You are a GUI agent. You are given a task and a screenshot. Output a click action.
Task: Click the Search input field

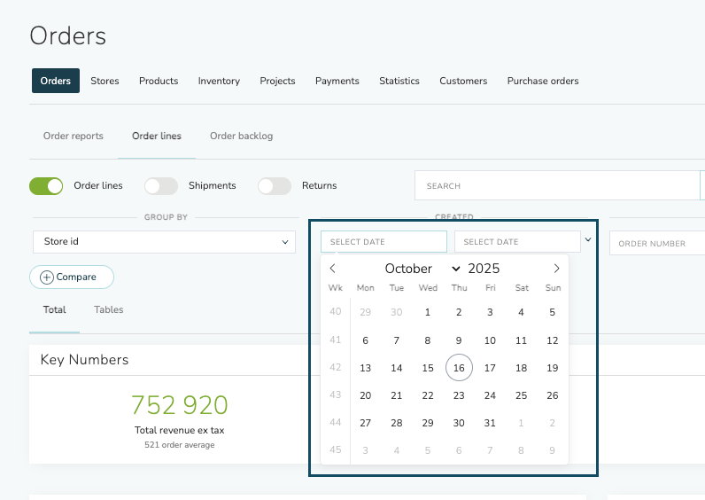pyautogui.click(x=556, y=186)
